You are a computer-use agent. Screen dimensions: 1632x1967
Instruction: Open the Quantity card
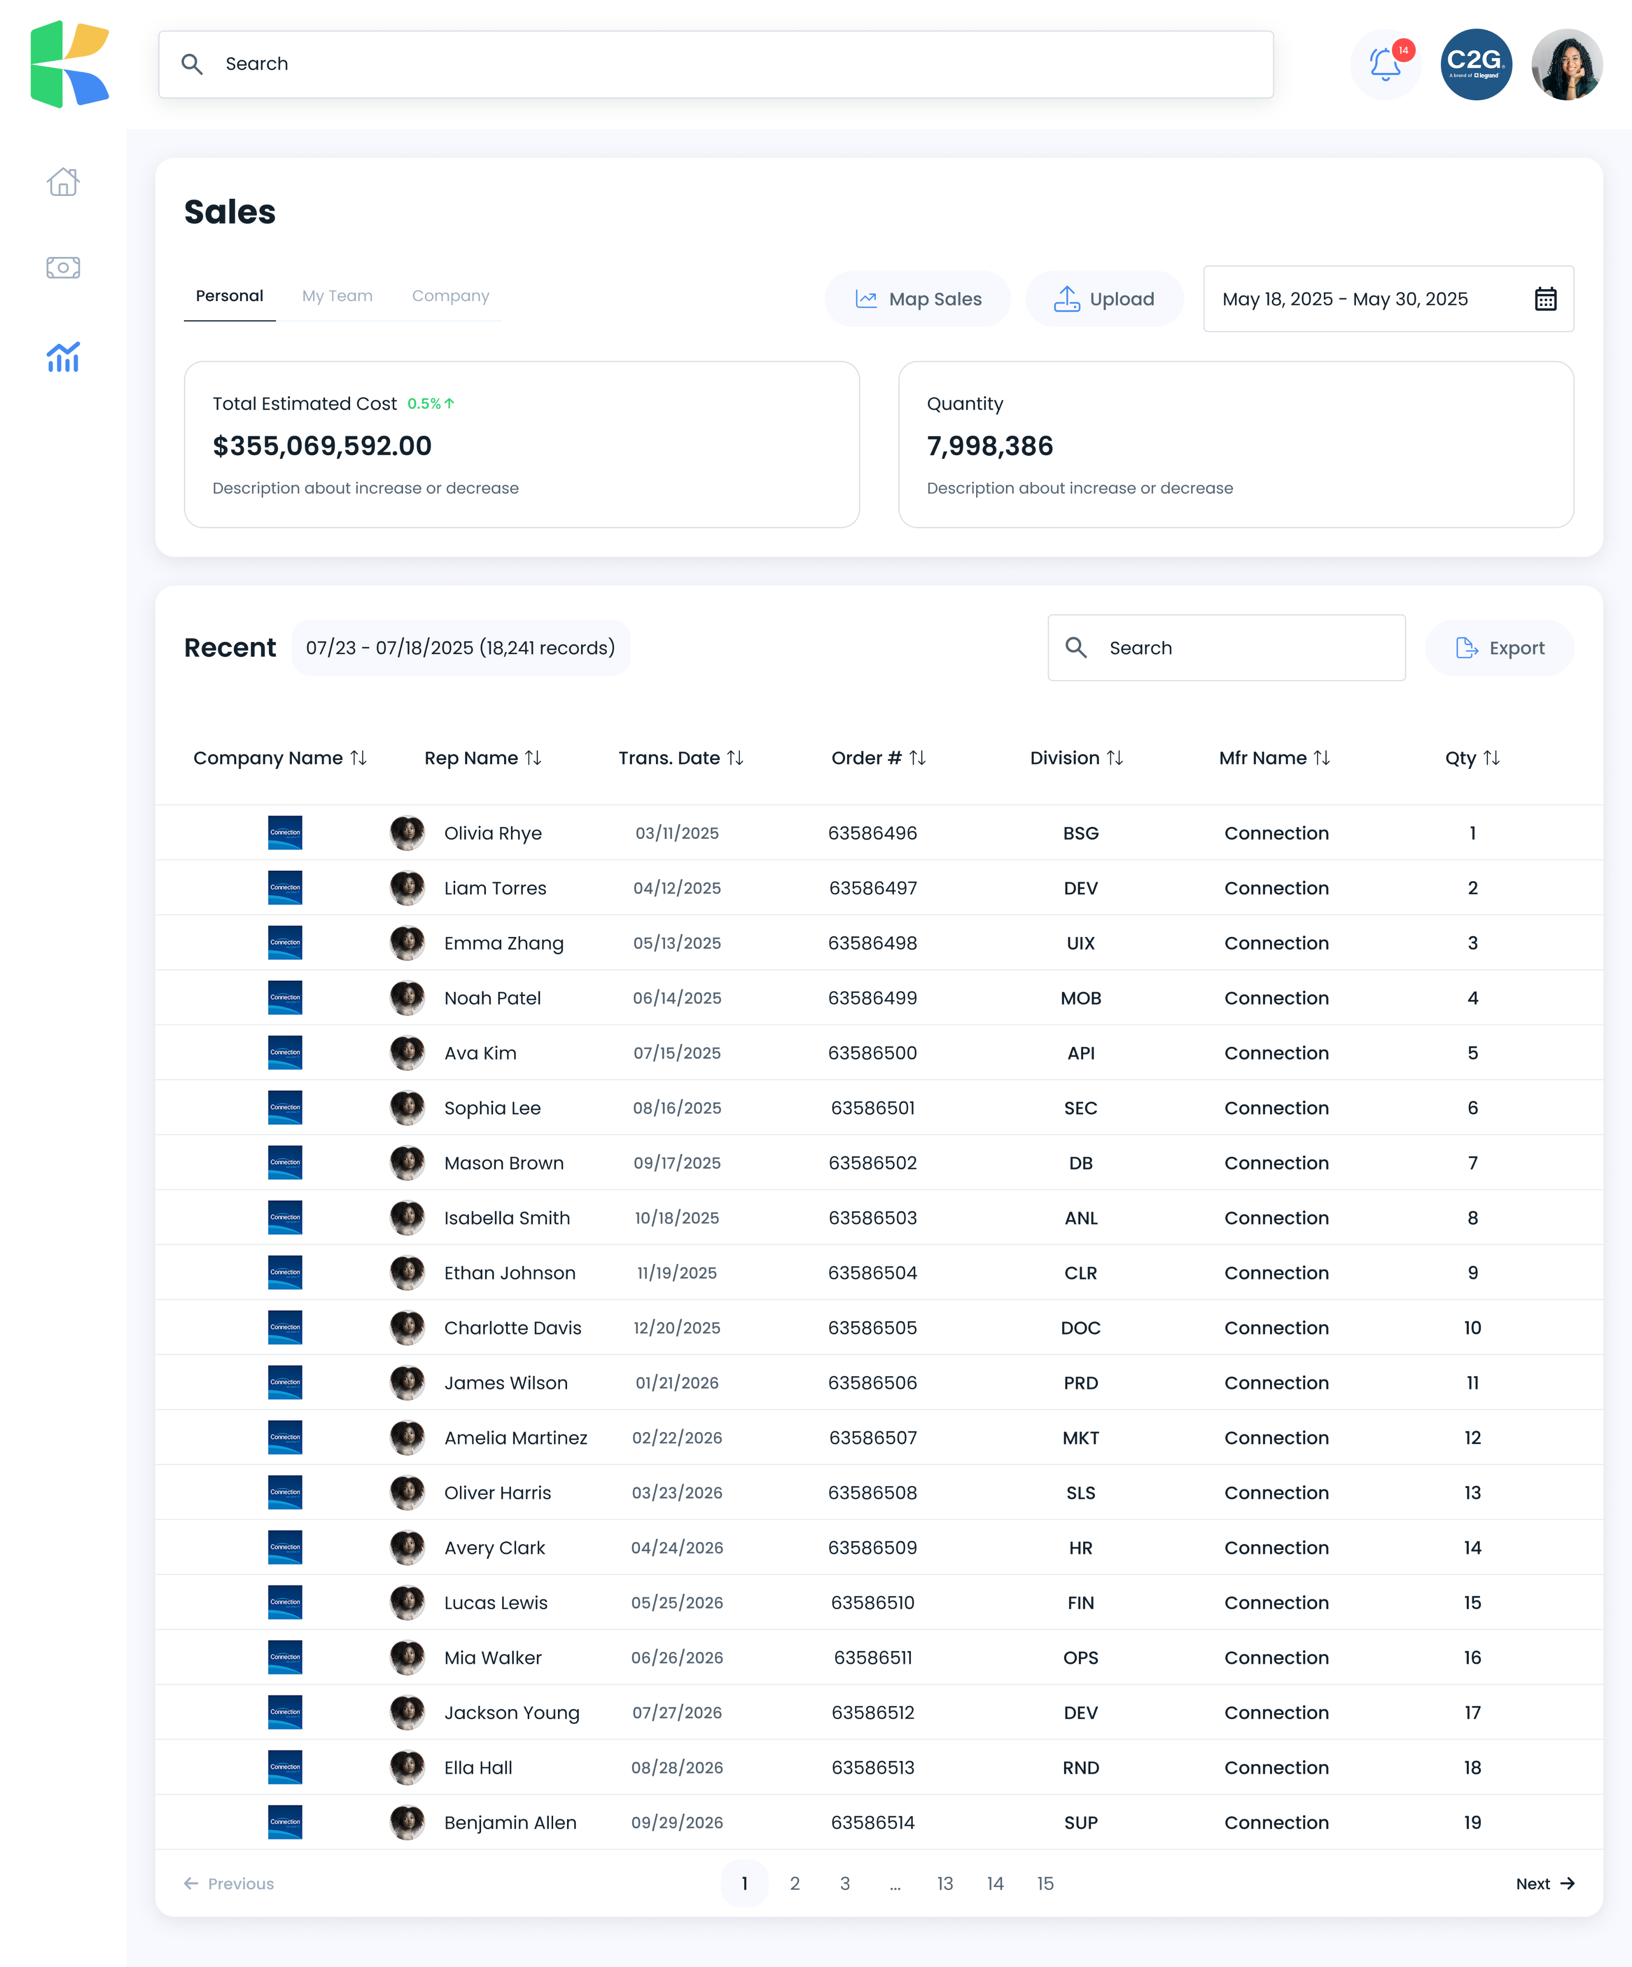click(x=1236, y=445)
